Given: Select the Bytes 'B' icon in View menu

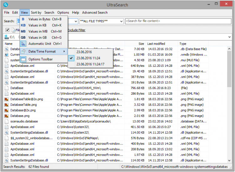Looking at the screenshot, I should tap(23, 19).
